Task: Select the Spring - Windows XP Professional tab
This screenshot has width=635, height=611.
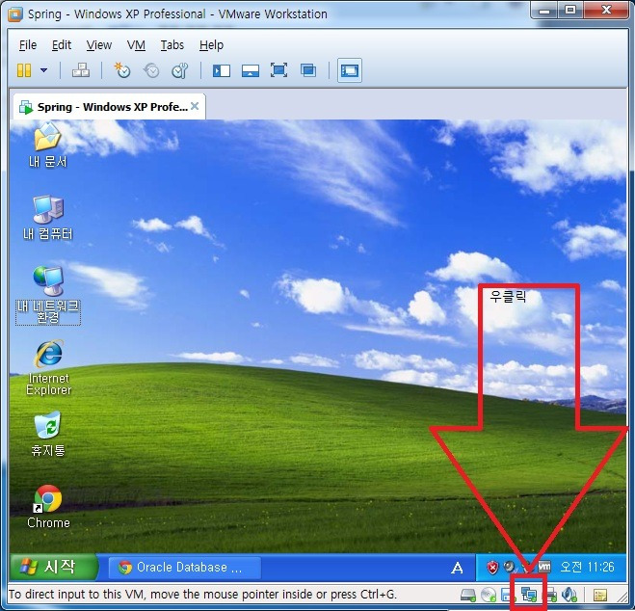Action: click(109, 107)
